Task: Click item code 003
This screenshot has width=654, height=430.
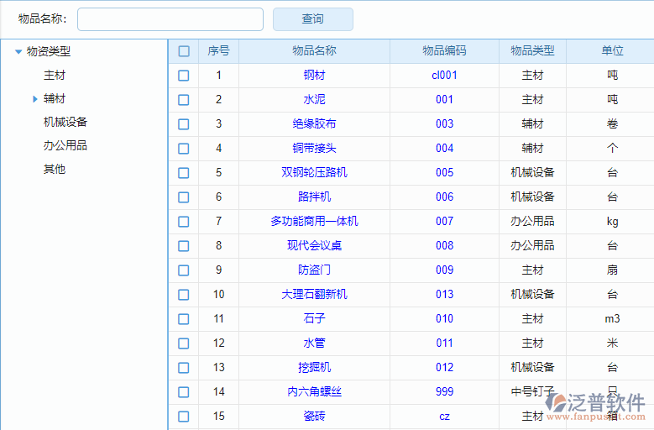Action: [x=445, y=123]
